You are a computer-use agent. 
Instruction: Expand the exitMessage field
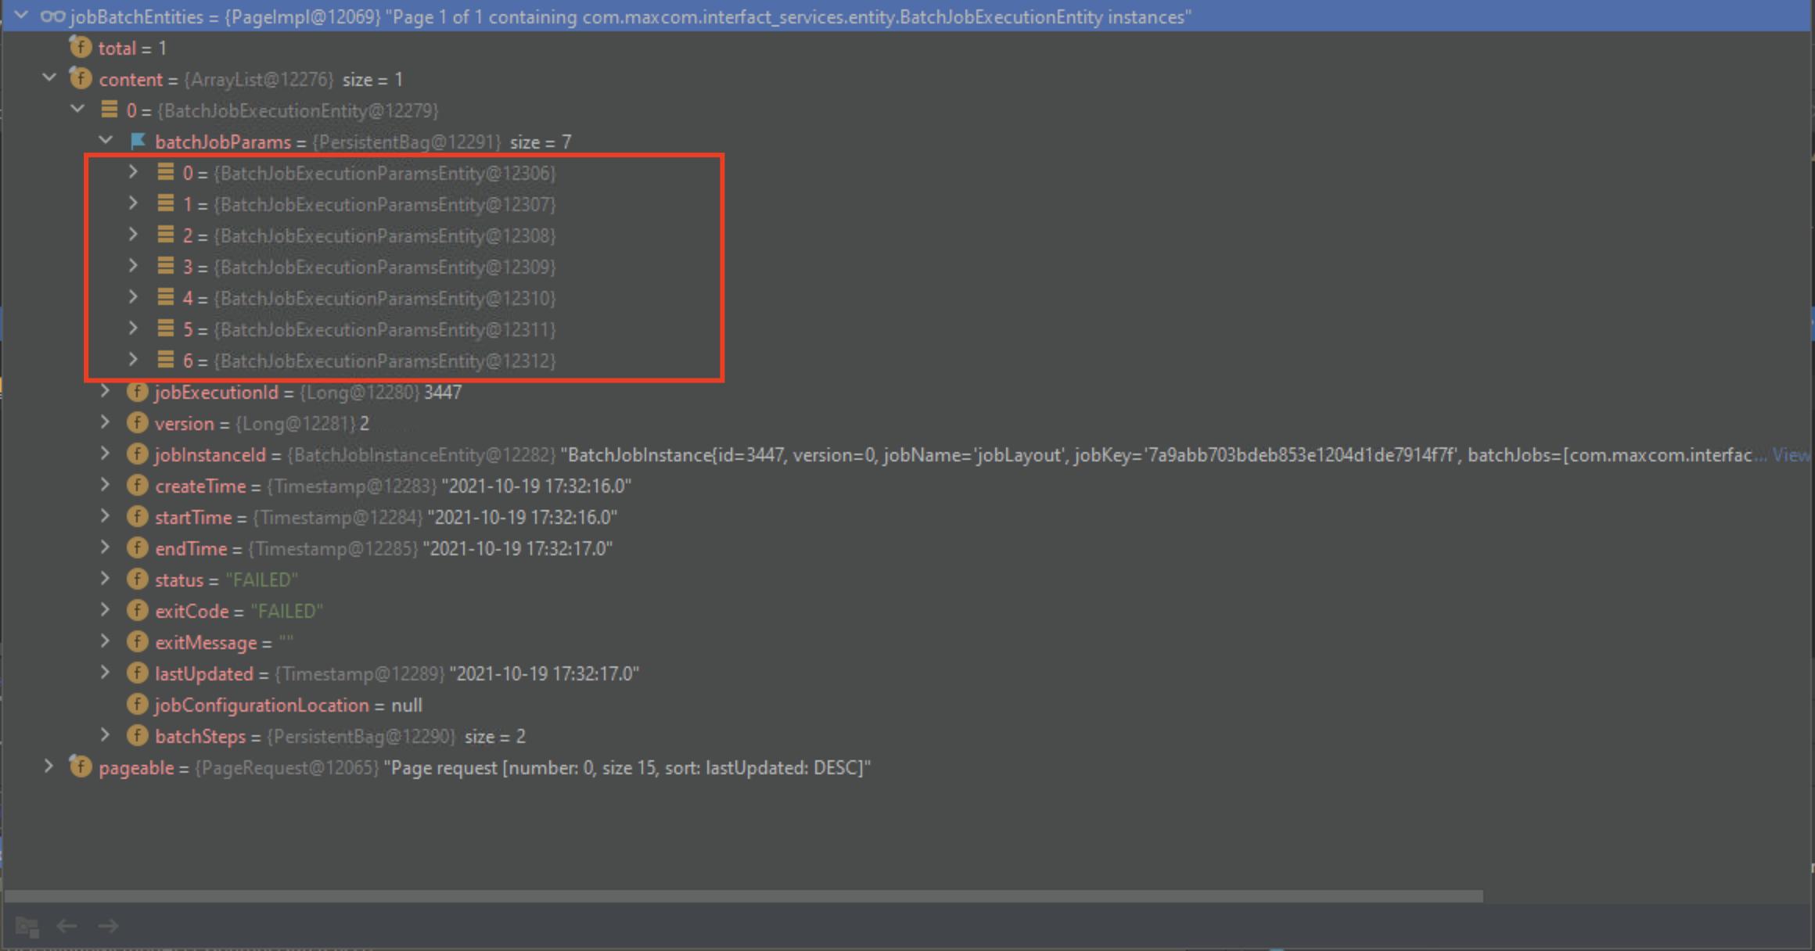click(106, 641)
